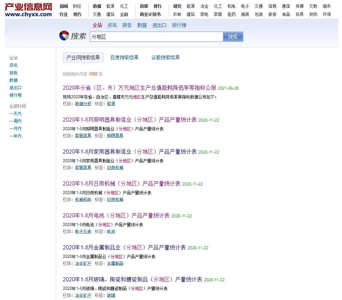Switch to the 报告 search tab

[127, 25]
